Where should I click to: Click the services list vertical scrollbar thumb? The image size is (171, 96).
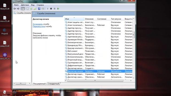(134, 35)
